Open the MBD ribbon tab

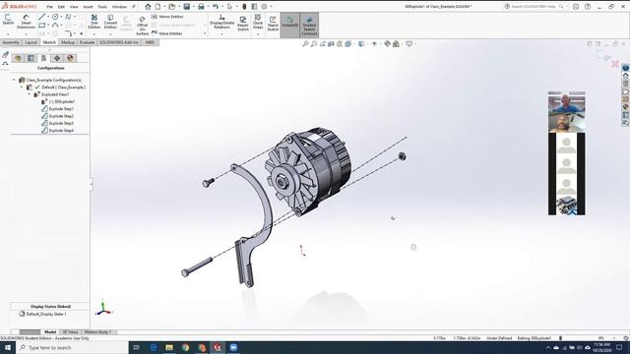150,42
